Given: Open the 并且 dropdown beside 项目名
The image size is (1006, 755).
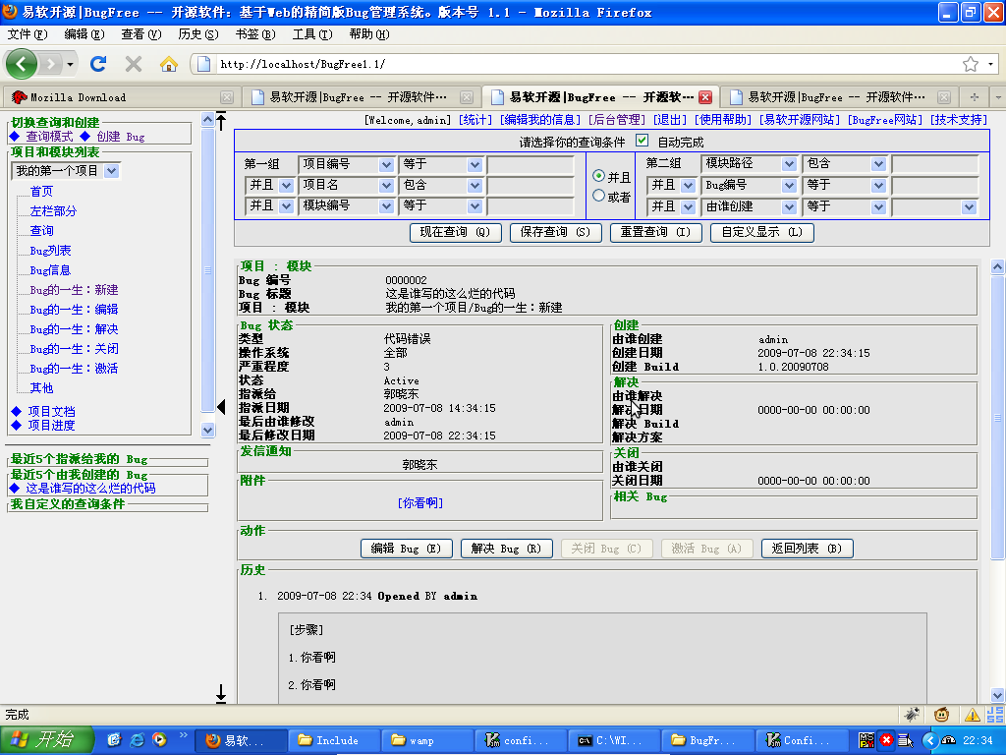Looking at the screenshot, I should tap(269, 185).
